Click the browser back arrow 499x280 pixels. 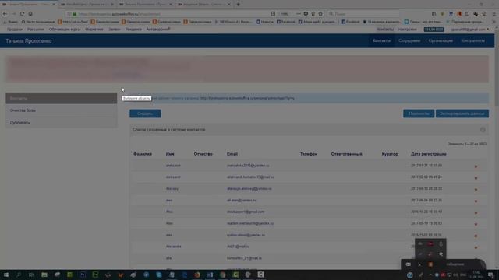pos(5,14)
